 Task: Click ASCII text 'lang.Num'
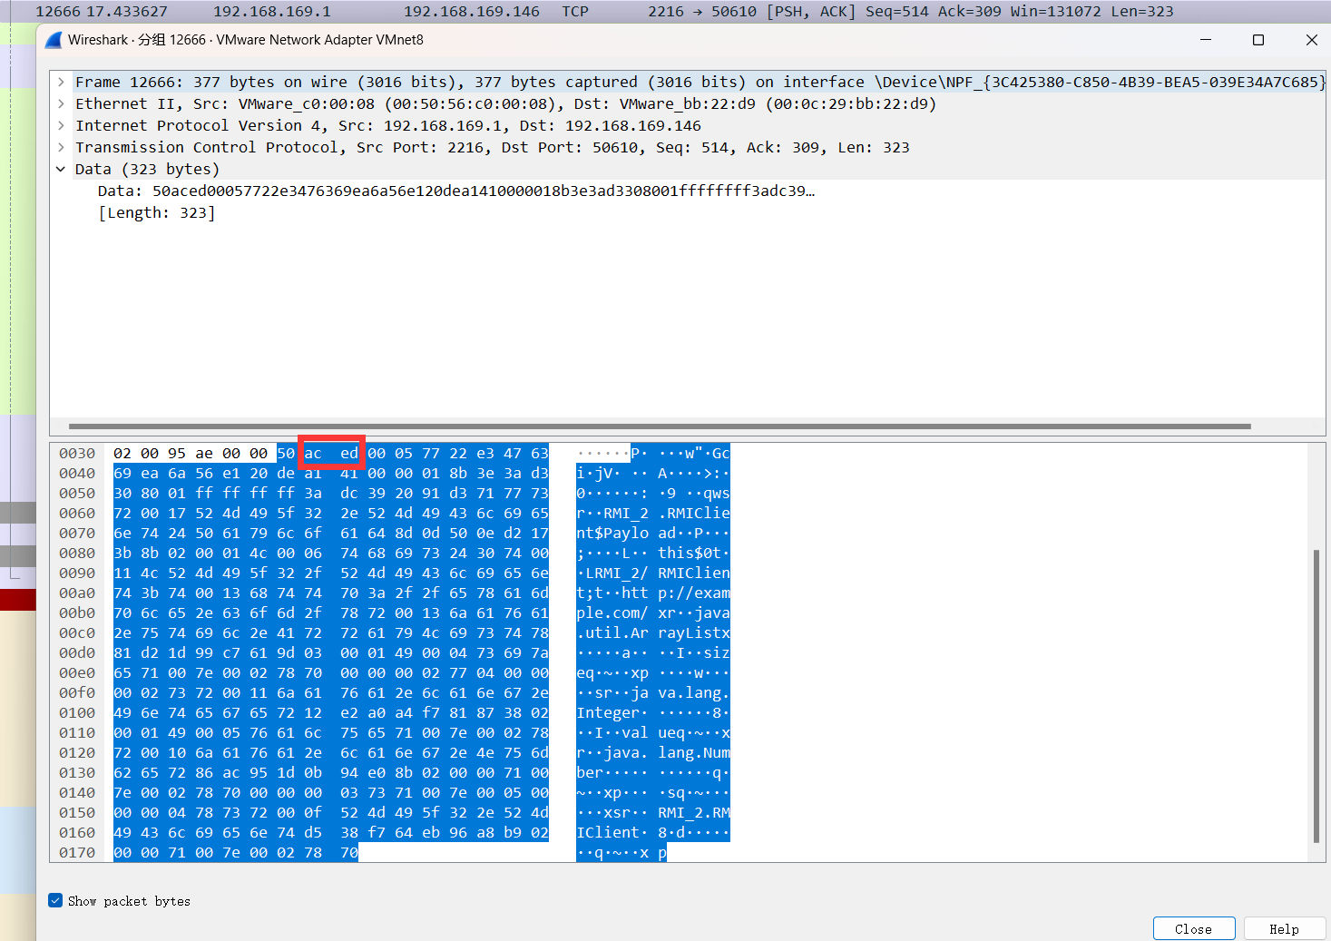tap(694, 752)
